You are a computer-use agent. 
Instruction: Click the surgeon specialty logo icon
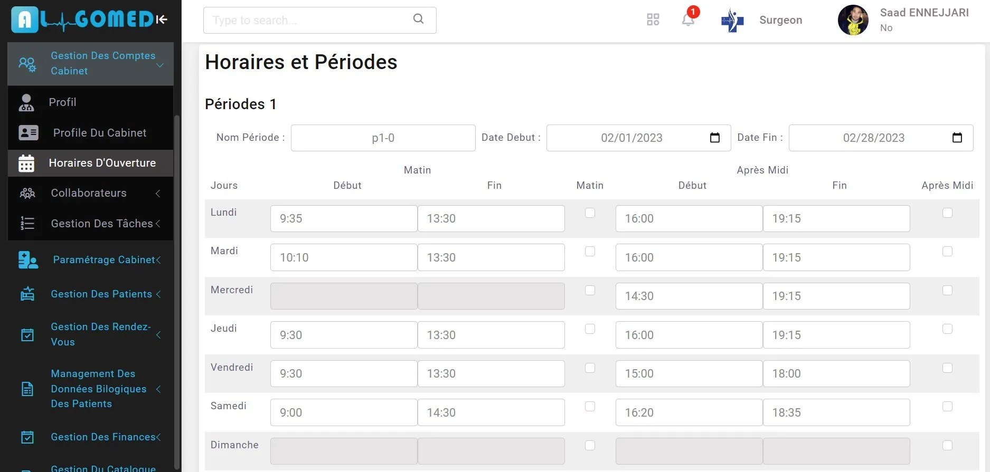coord(732,21)
